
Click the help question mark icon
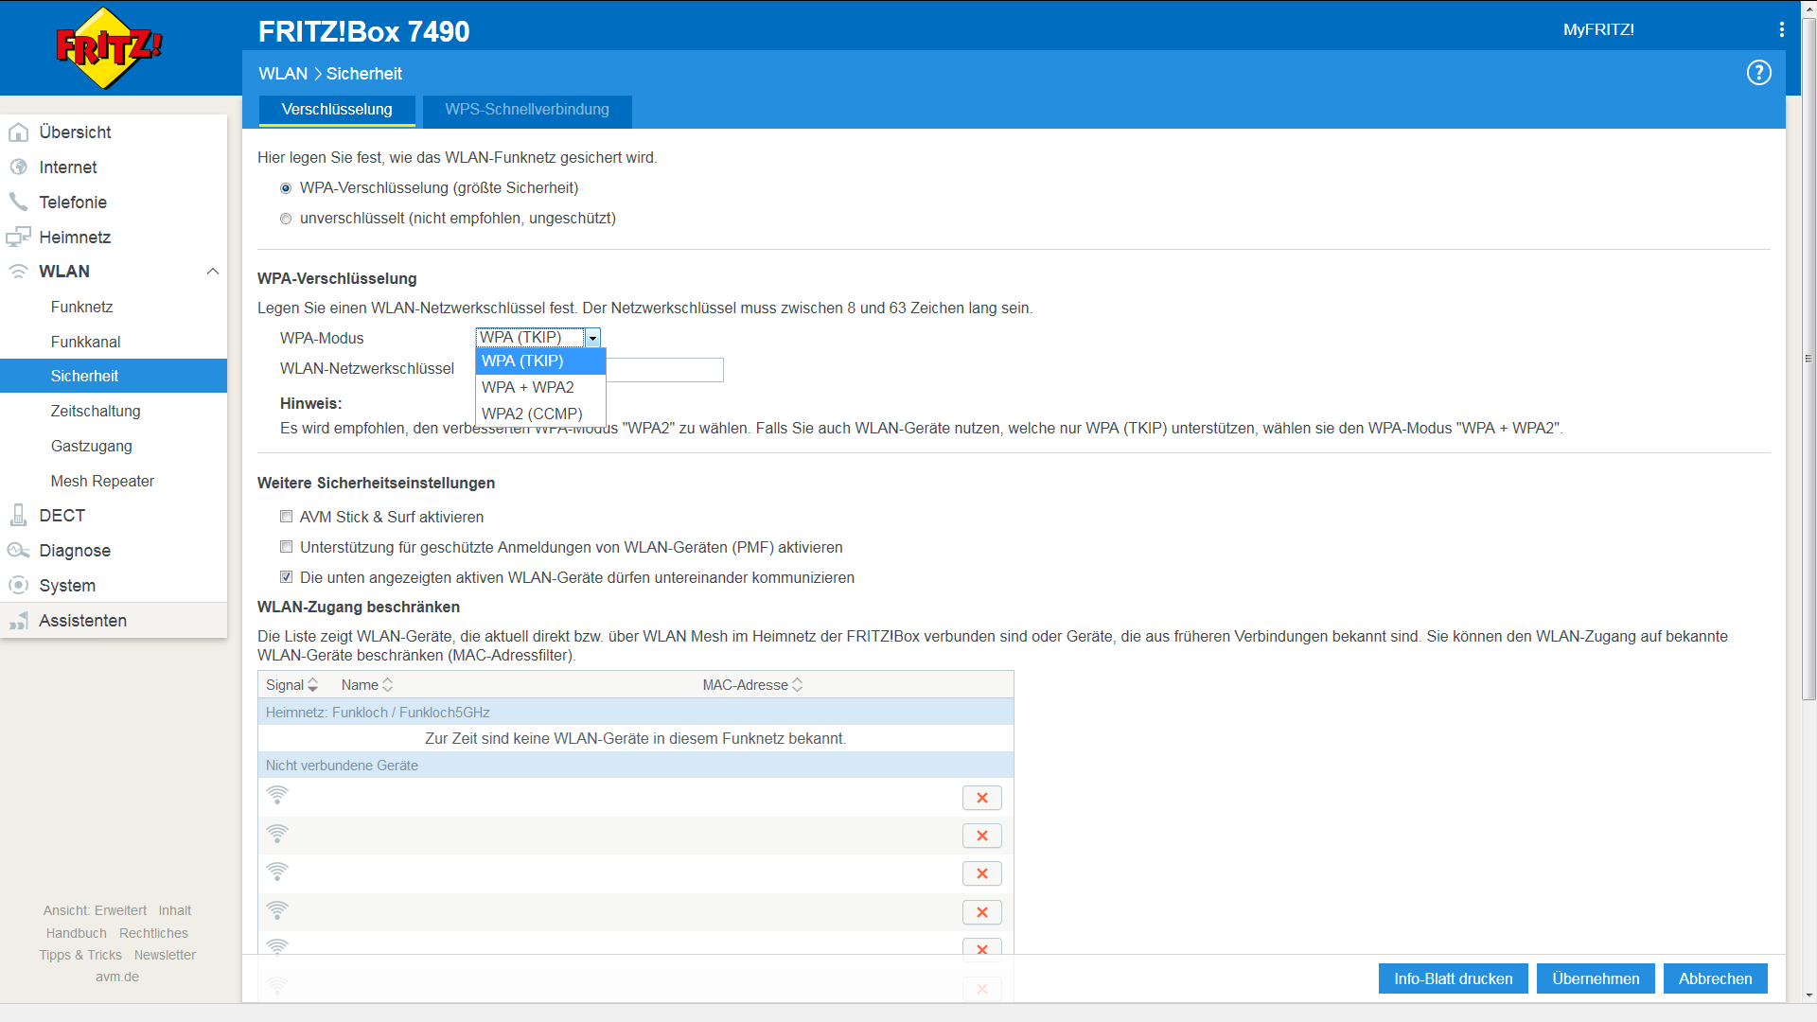click(1758, 73)
